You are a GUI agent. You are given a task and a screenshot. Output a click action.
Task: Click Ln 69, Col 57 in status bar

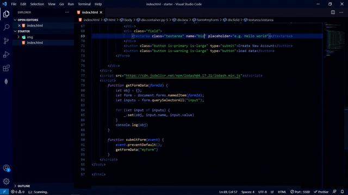point(228,192)
